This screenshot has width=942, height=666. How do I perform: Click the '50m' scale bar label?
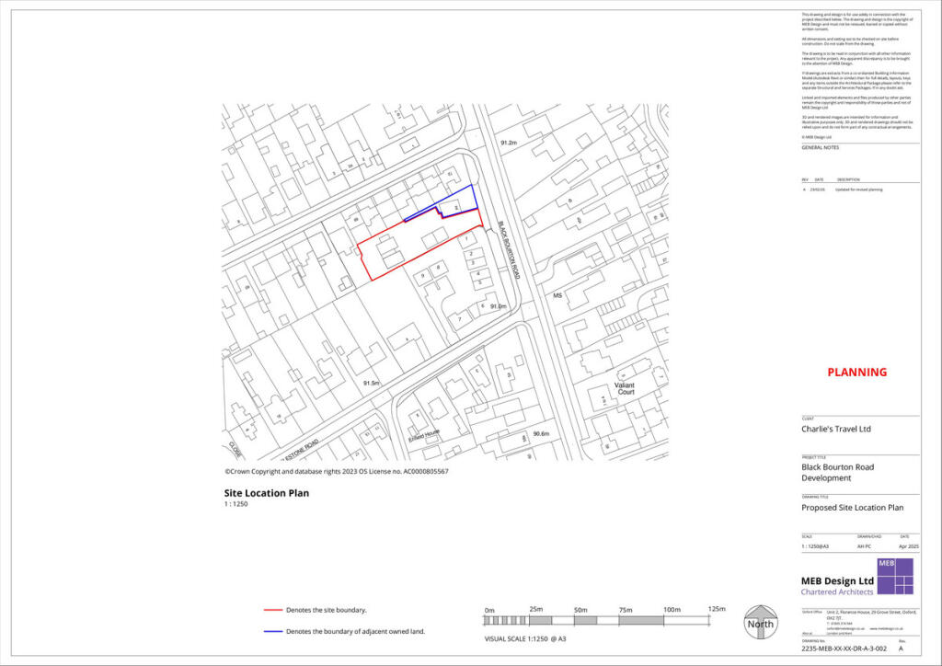coord(580,610)
